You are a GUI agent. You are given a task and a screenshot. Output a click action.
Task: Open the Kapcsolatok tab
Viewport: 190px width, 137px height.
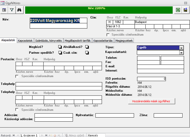(25, 41)
